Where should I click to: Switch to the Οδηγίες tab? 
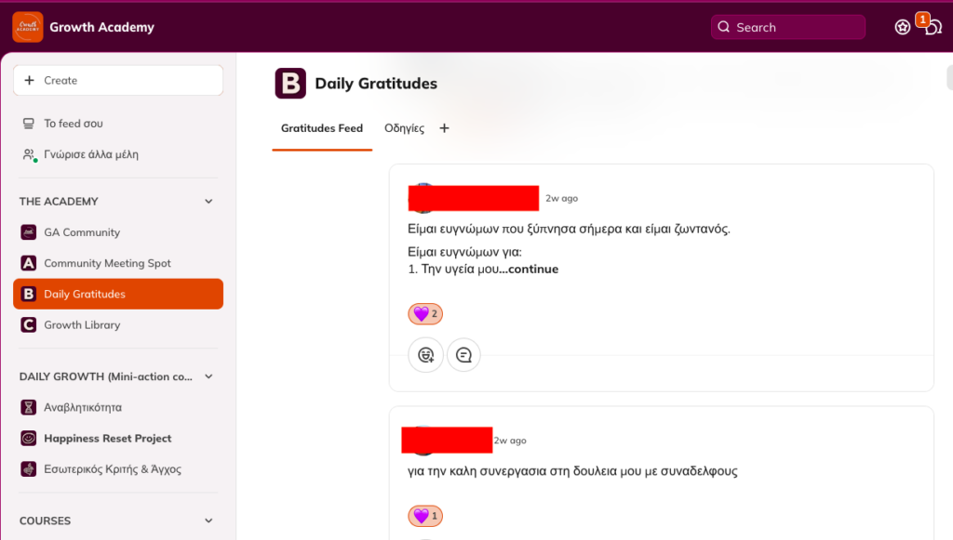[404, 128]
